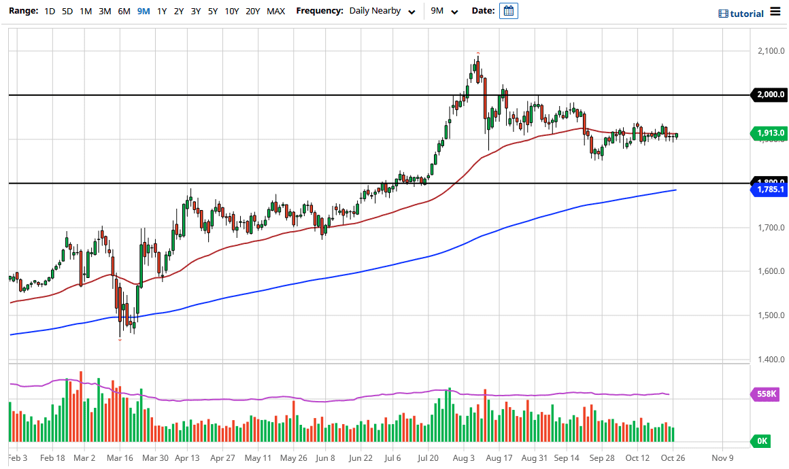Click the Mar 16 date label

point(120,458)
